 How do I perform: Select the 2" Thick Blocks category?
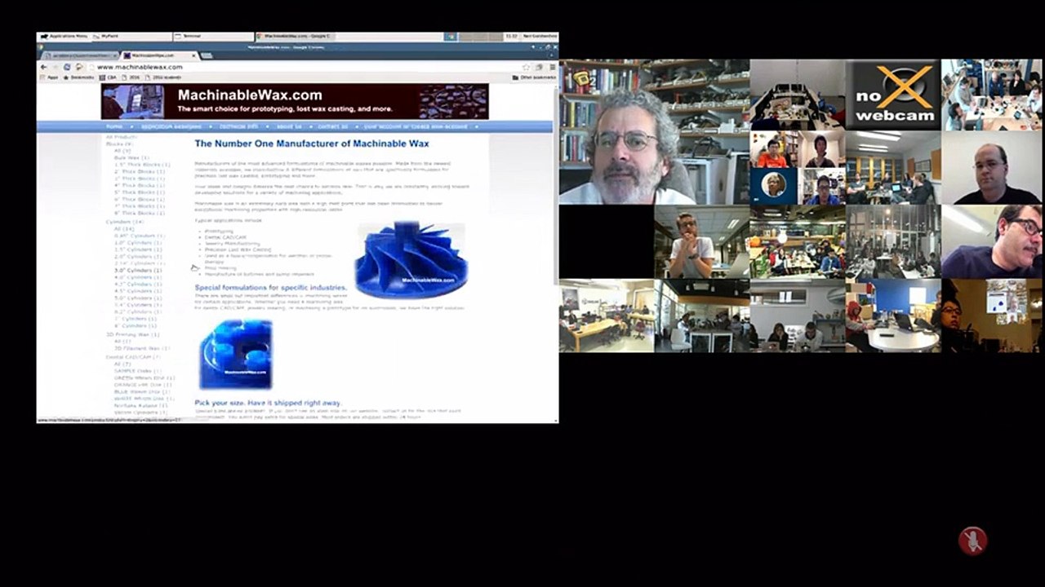(x=139, y=172)
